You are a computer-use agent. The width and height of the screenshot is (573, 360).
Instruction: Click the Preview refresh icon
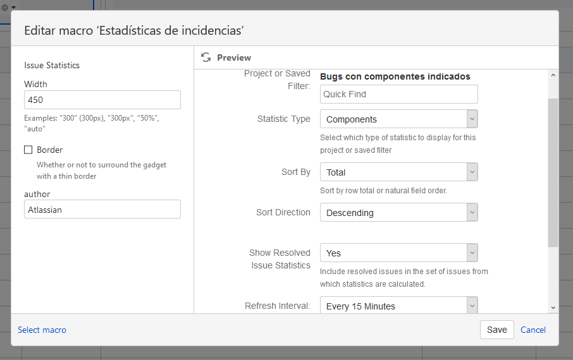click(206, 57)
